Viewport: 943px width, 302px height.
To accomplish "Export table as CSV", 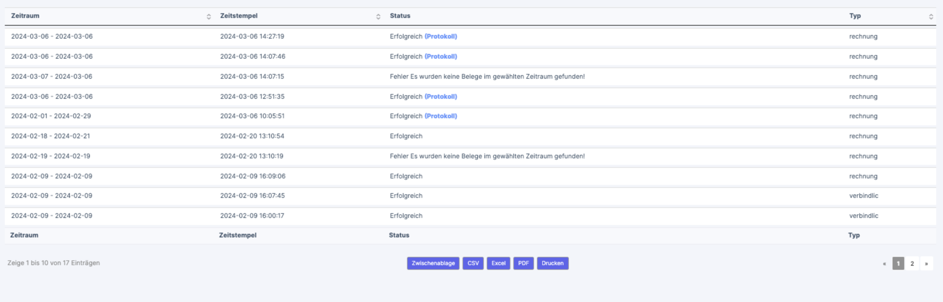I will [473, 263].
